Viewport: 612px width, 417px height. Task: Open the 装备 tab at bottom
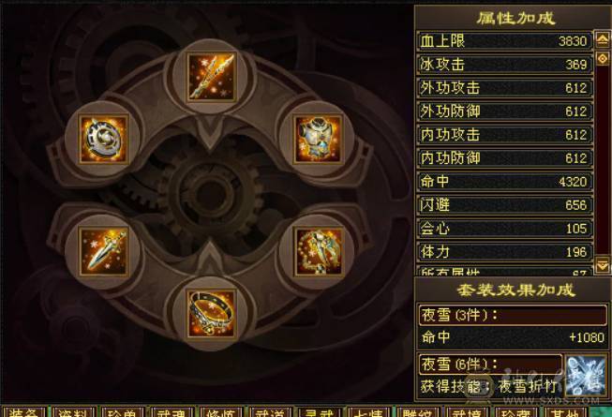point(22,412)
